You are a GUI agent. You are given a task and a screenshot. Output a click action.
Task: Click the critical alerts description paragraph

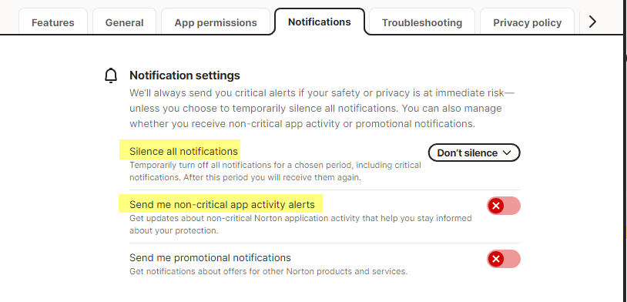pos(322,109)
